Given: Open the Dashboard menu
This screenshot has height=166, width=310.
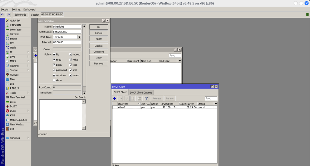Looking at the screenshot, I should [29, 9].
